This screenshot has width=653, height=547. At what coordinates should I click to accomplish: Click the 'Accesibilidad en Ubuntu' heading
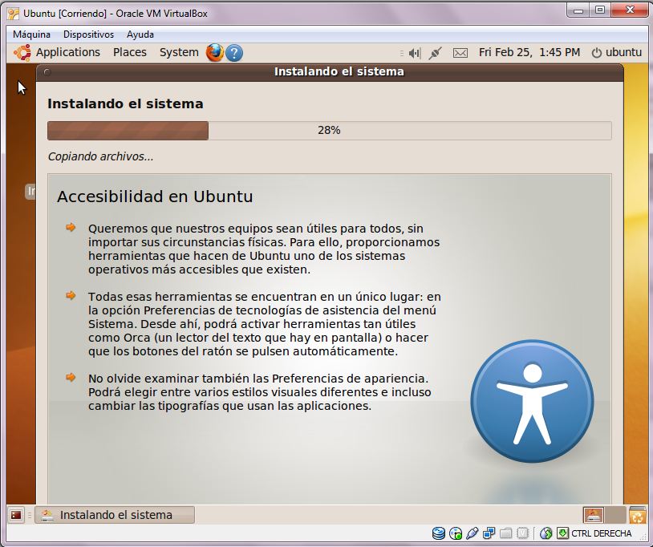[x=155, y=197]
